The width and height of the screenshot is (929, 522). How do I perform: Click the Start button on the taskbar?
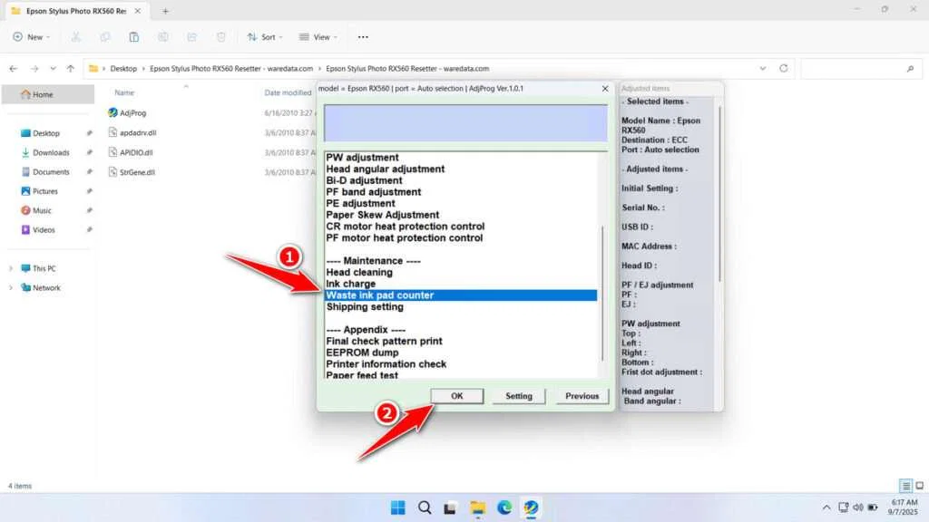click(397, 507)
